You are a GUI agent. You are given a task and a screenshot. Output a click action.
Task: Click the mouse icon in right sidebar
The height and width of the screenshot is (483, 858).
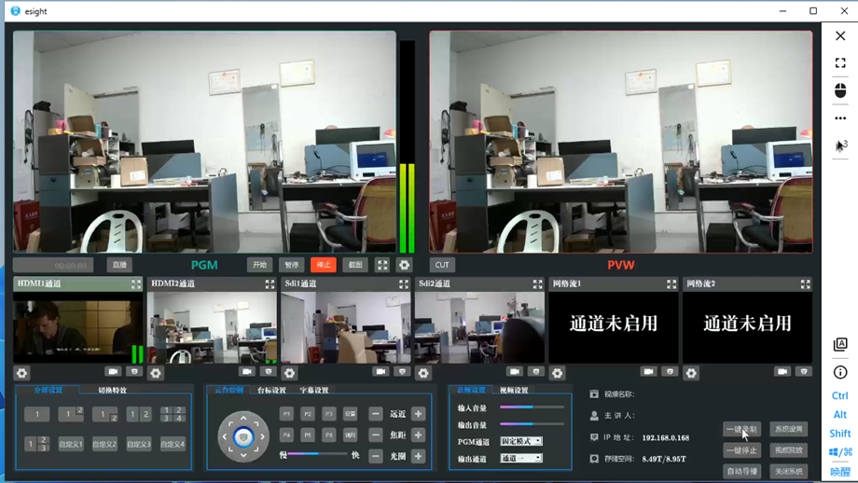click(839, 90)
